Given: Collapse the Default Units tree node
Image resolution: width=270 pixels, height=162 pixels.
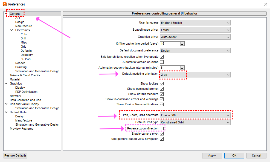Looking at the screenshot, I should tap(6, 112).
